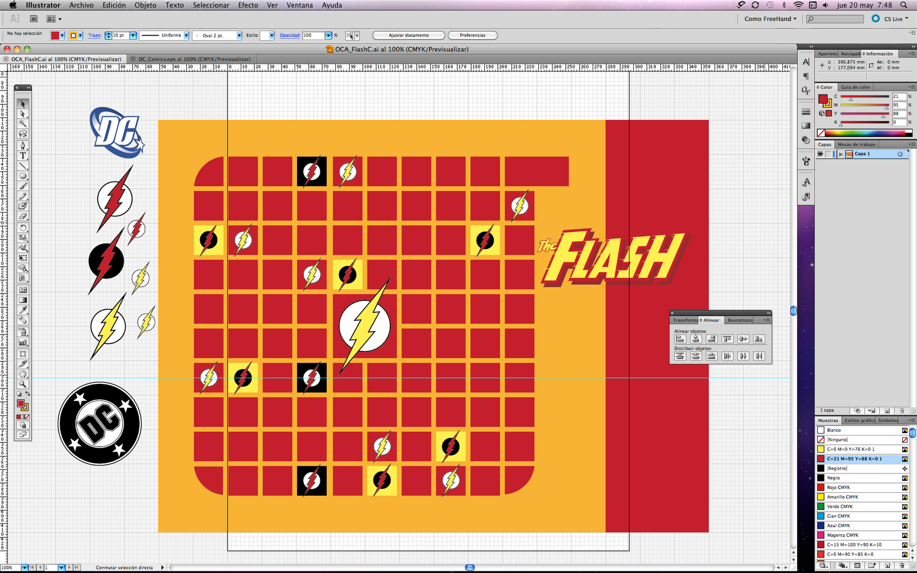Select the Pencil tool
Image resolution: width=917 pixels, height=573 pixels.
(23, 197)
